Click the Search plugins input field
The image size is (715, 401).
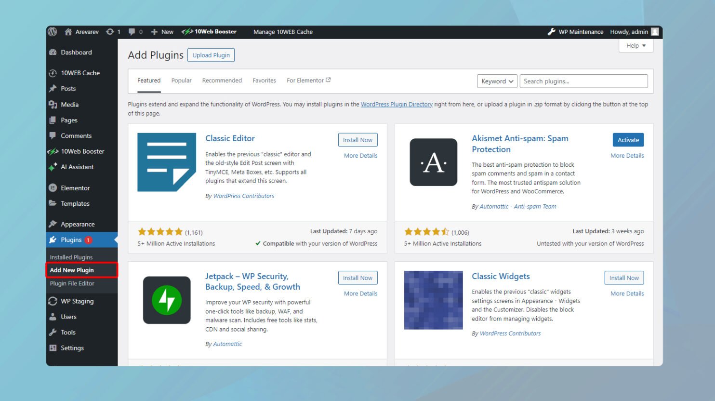point(583,81)
